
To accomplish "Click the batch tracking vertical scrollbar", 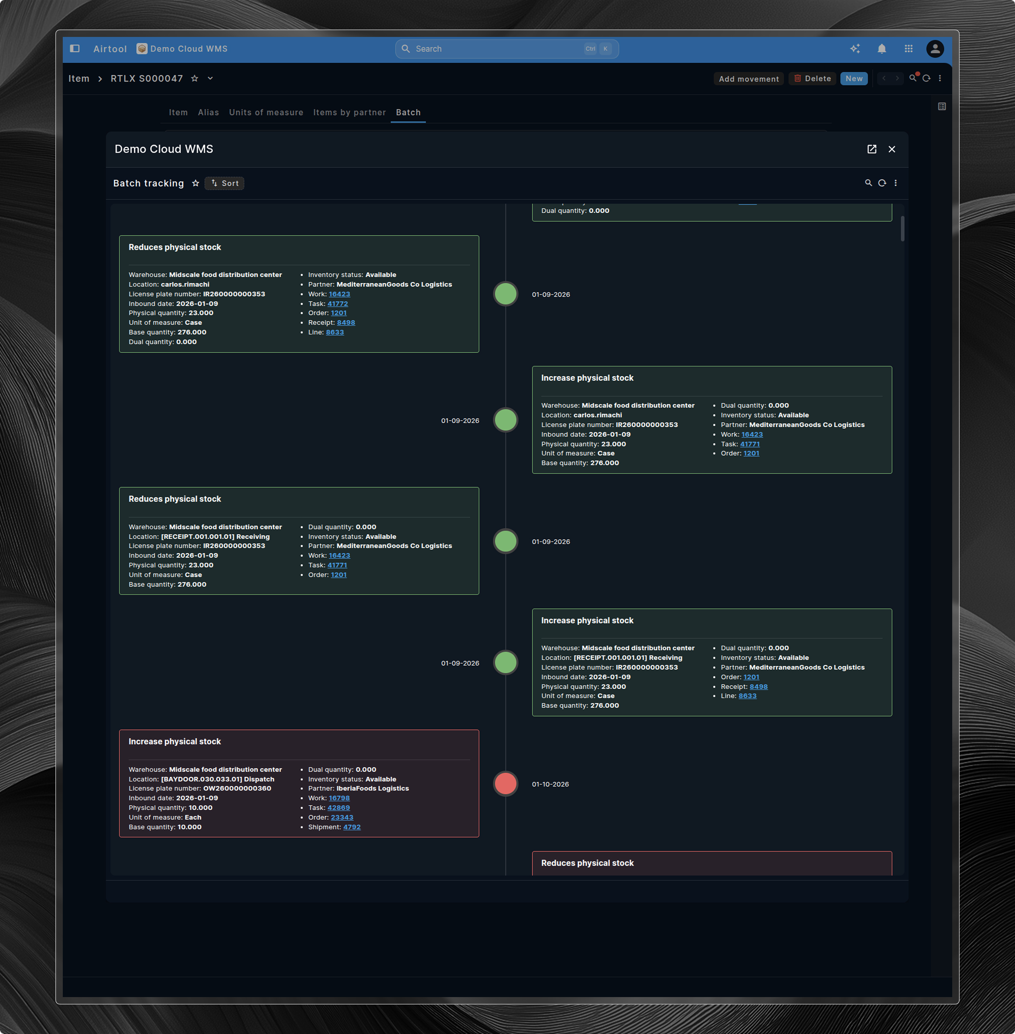I will point(902,229).
